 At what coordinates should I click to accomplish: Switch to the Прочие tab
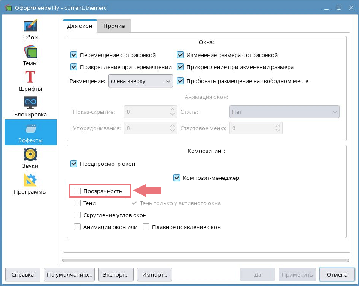114,26
